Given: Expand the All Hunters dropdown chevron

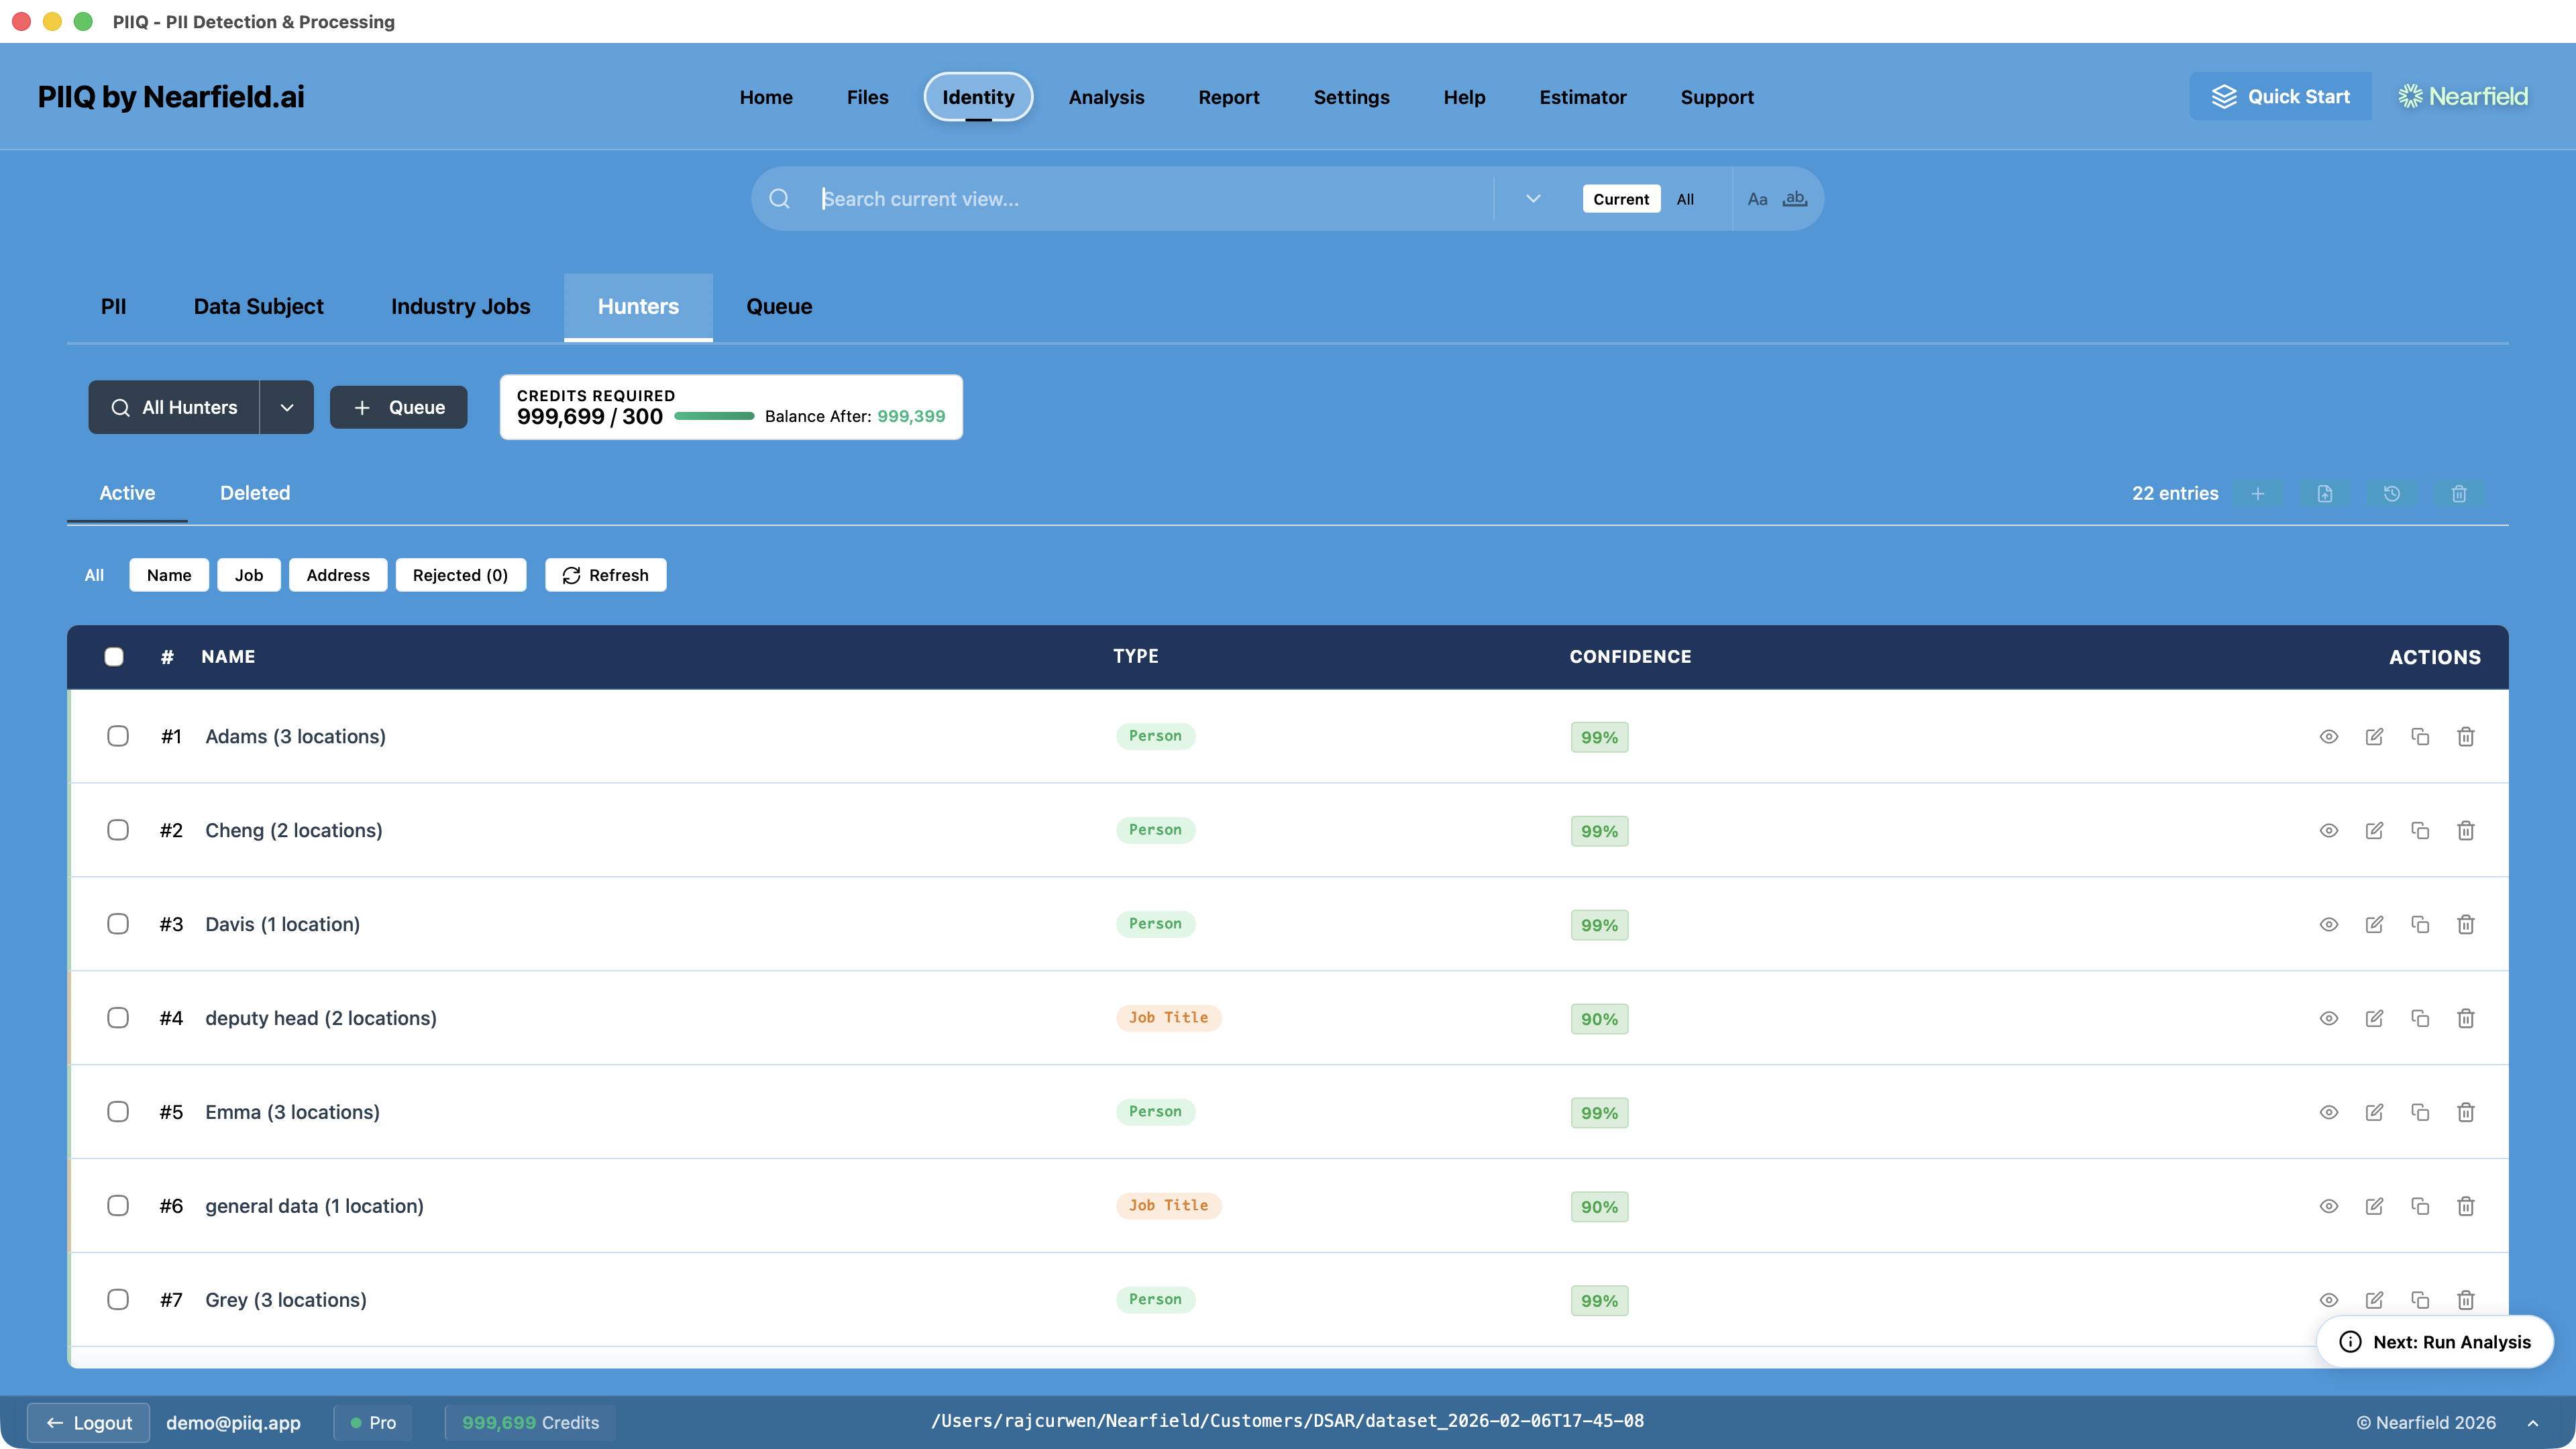Looking at the screenshot, I should (x=287, y=407).
